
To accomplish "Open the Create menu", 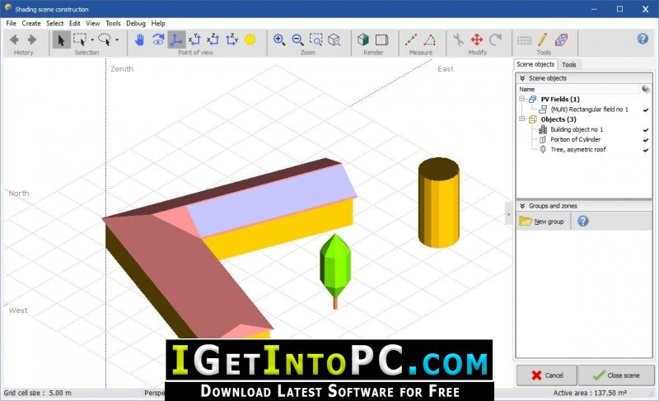I will (x=31, y=24).
